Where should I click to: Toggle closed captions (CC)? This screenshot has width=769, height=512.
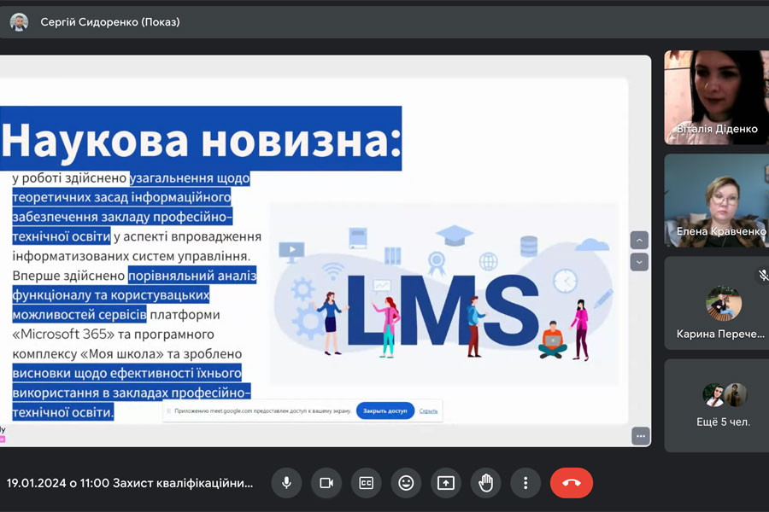[x=367, y=483]
